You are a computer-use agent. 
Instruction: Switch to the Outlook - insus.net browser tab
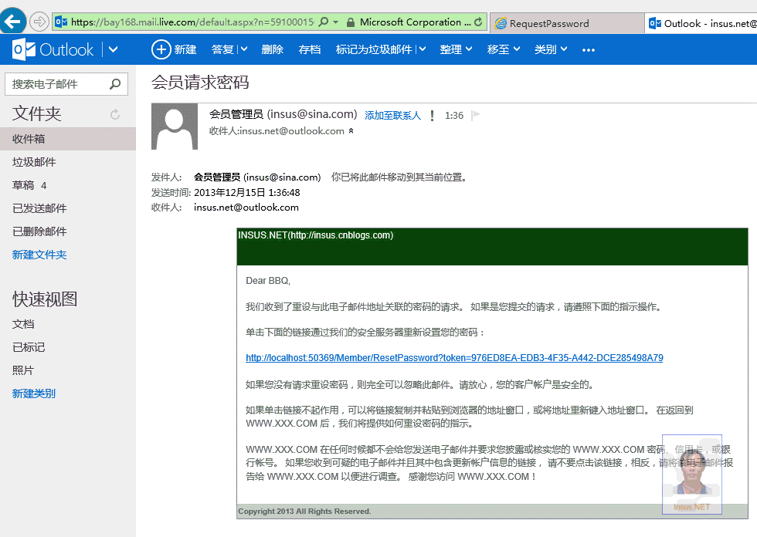point(701,23)
